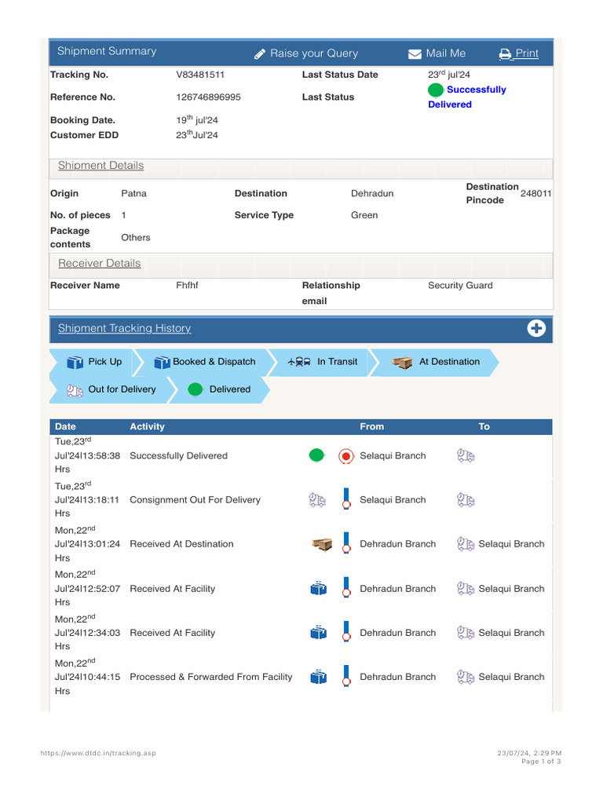The image size is (603, 804).
Task: Click the In Transit stage step
Action: pyautogui.click(x=324, y=362)
